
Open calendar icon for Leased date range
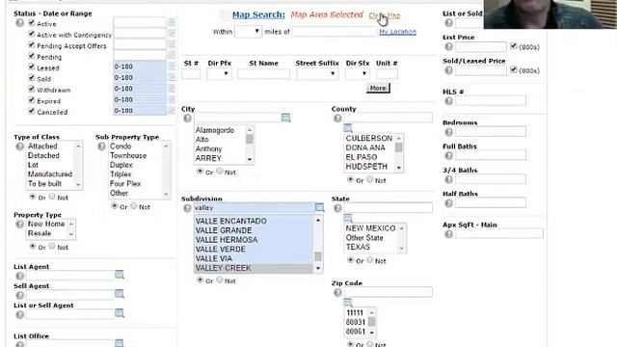pyautogui.click(x=172, y=67)
